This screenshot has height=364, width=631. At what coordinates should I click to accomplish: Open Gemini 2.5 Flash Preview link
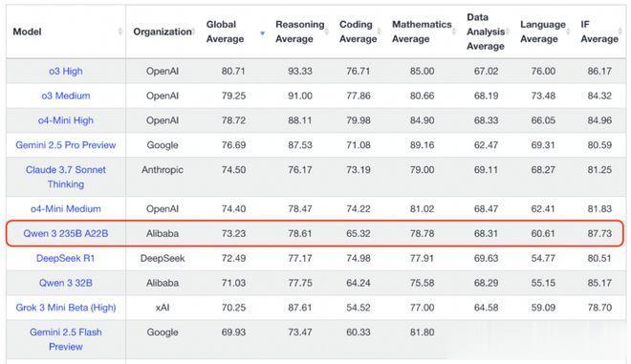pos(66,339)
